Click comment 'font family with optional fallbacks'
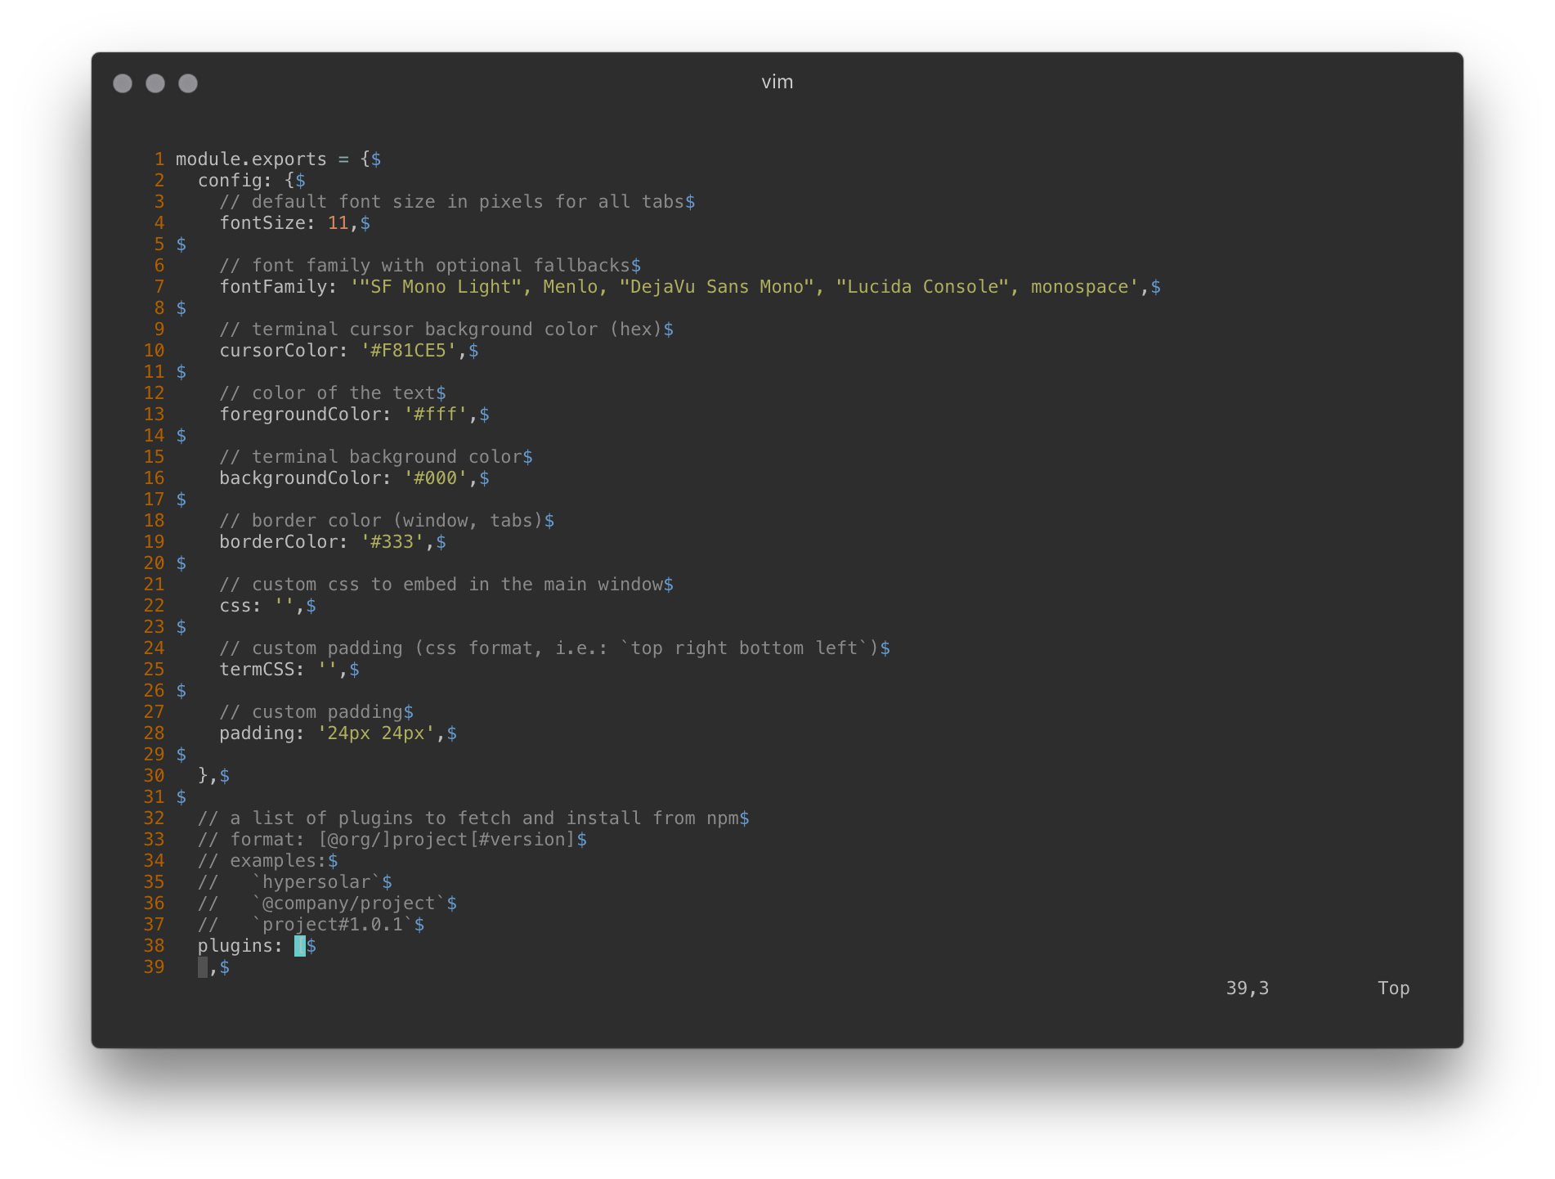This screenshot has width=1555, height=1179. pos(441,266)
